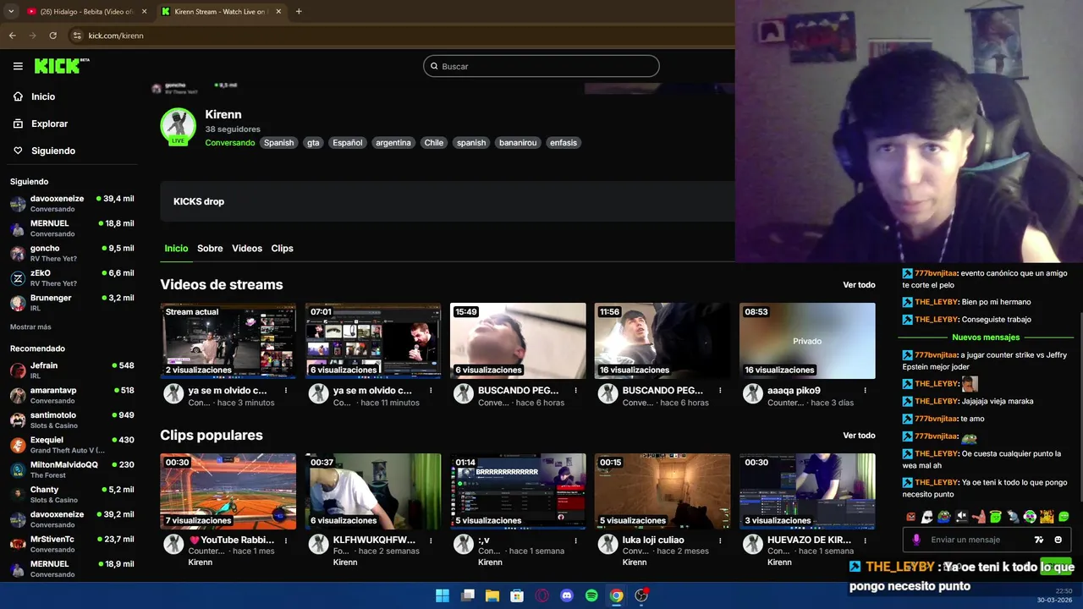The width and height of the screenshot is (1083, 609).
Task: Open the KICKS drop panel
Action: click(x=447, y=201)
